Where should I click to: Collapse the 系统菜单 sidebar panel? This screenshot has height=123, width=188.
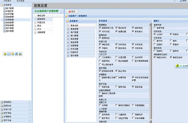coord(29,5)
